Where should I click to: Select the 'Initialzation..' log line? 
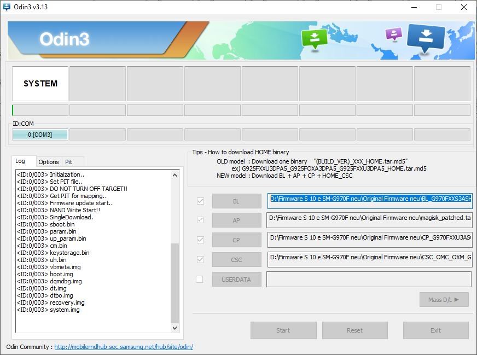tap(50, 174)
